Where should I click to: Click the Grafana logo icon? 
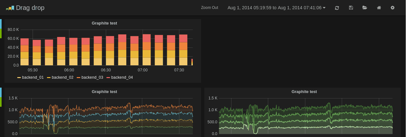10,8
